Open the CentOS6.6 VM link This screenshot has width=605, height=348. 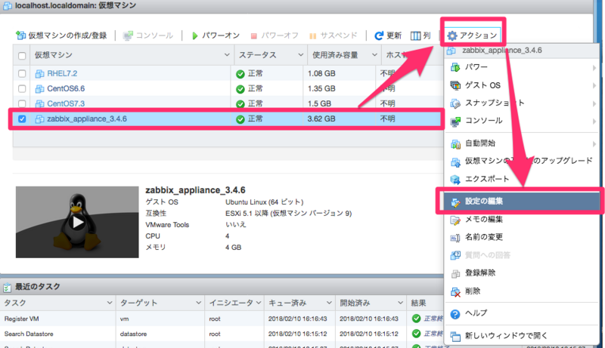click(x=66, y=88)
